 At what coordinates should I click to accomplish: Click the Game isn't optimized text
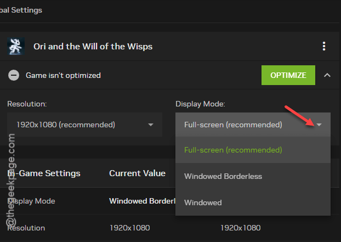coord(63,76)
